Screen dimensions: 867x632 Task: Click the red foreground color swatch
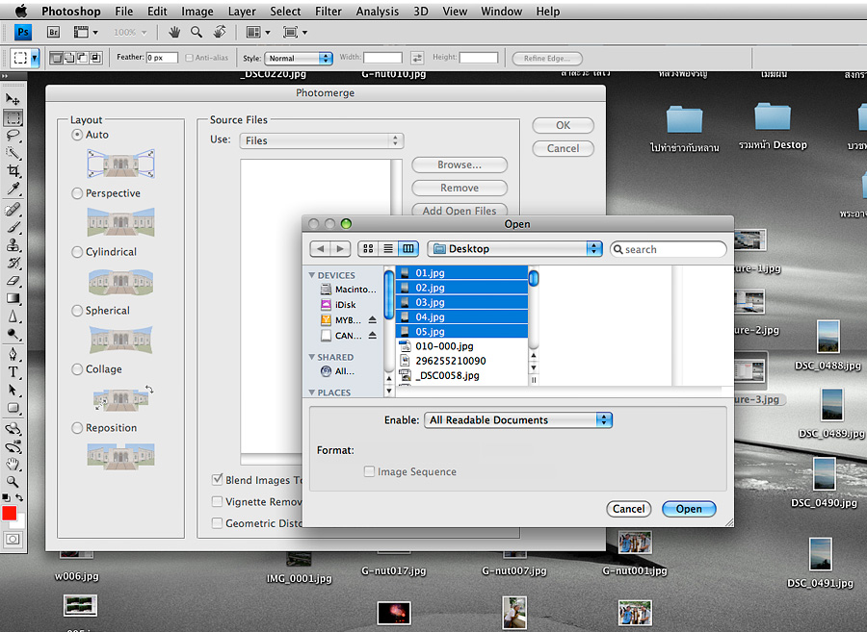pos(10,514)
